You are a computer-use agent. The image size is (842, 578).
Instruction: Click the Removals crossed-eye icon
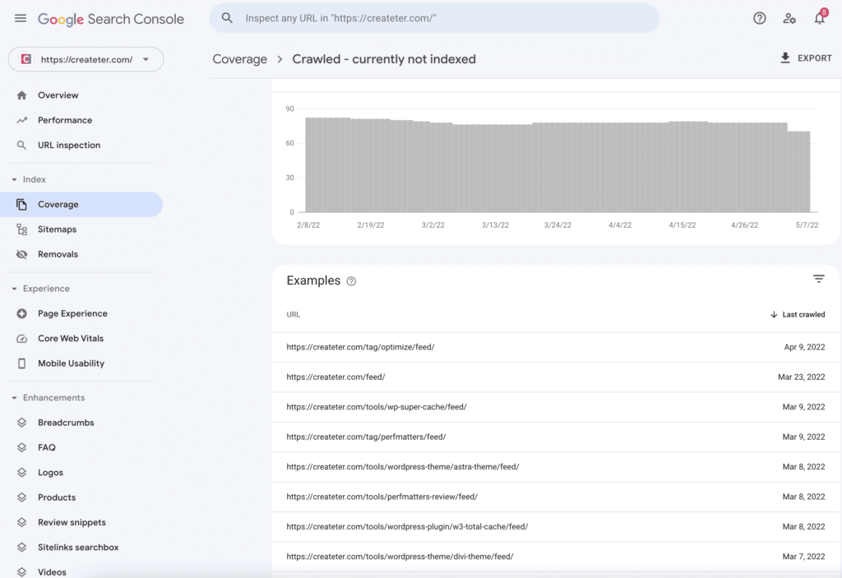(x=21, y=254)
